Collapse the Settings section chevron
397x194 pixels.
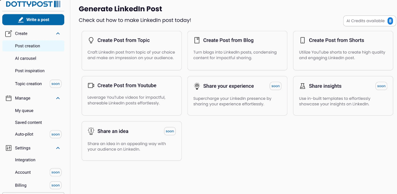point(58,148)
